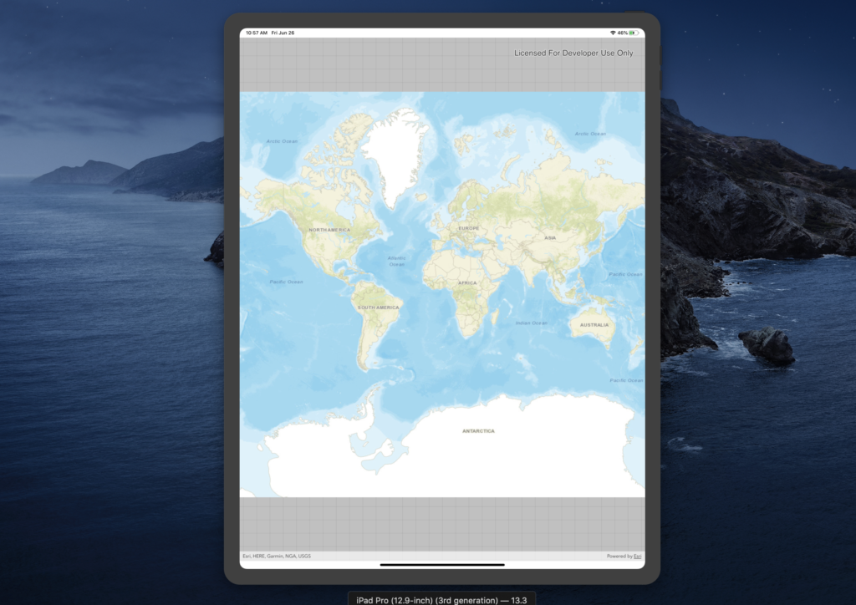Screen dimensions: 856x605
Task: Click the Licensed For Developer Use Only watermark
Action: click(x=573, y=53)
